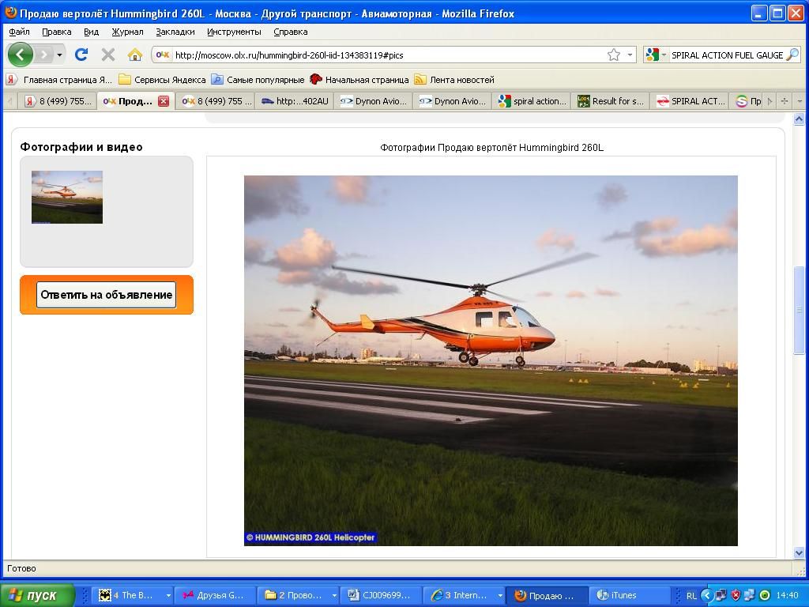Click the search magnifier icon in search box
Screen dimensions: 809x607
[792, 55]
